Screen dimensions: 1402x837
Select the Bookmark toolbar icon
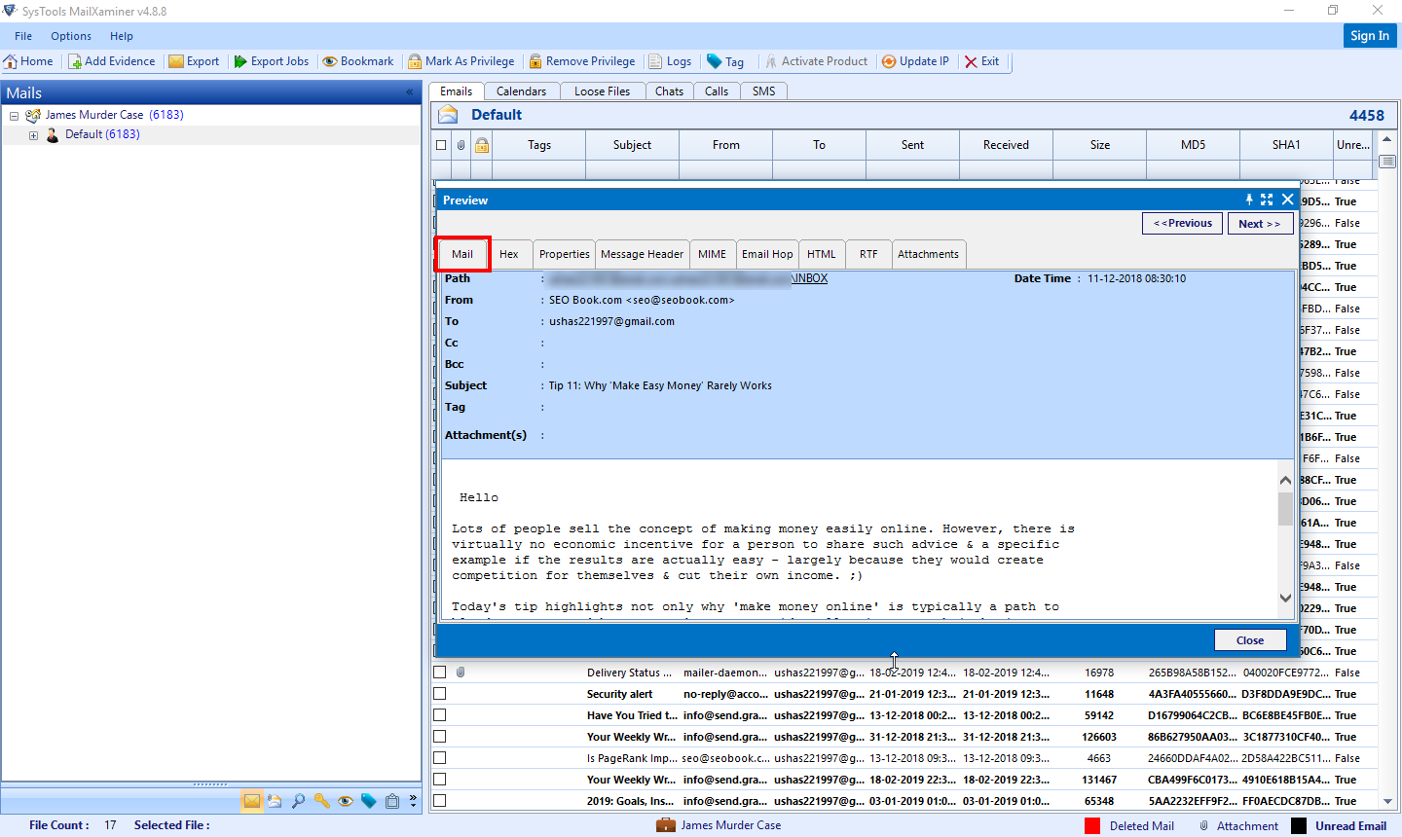point(357,60)
